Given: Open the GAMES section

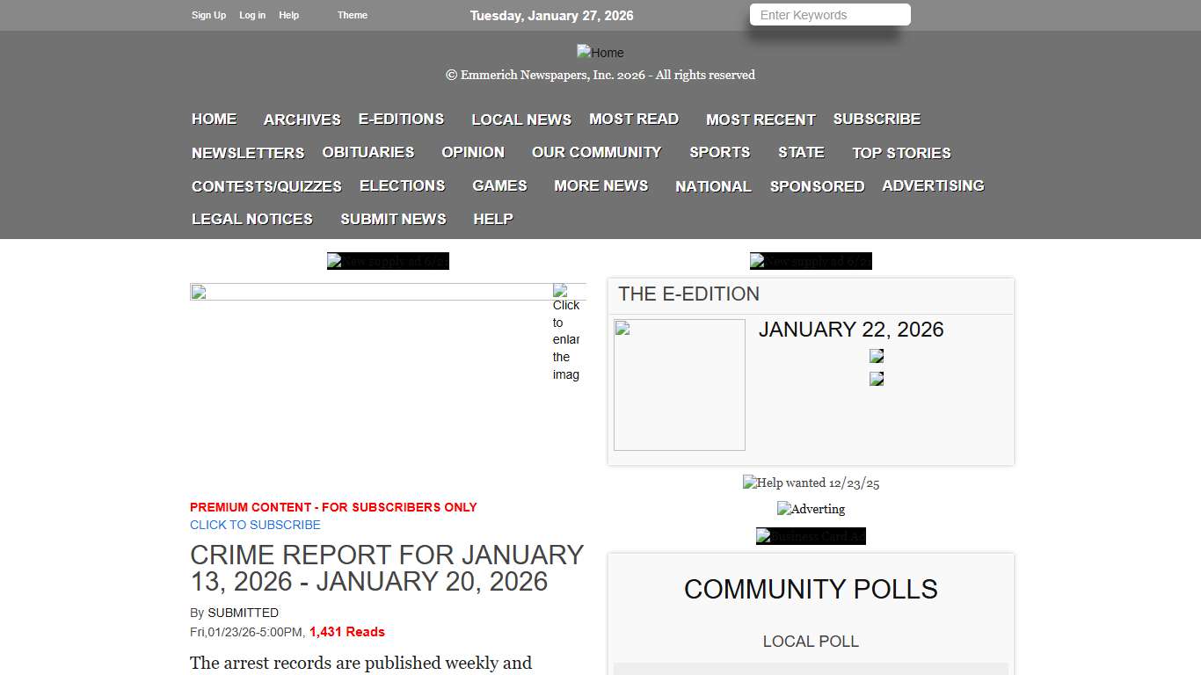Looking at the screenshot, I should click(499, 185).
